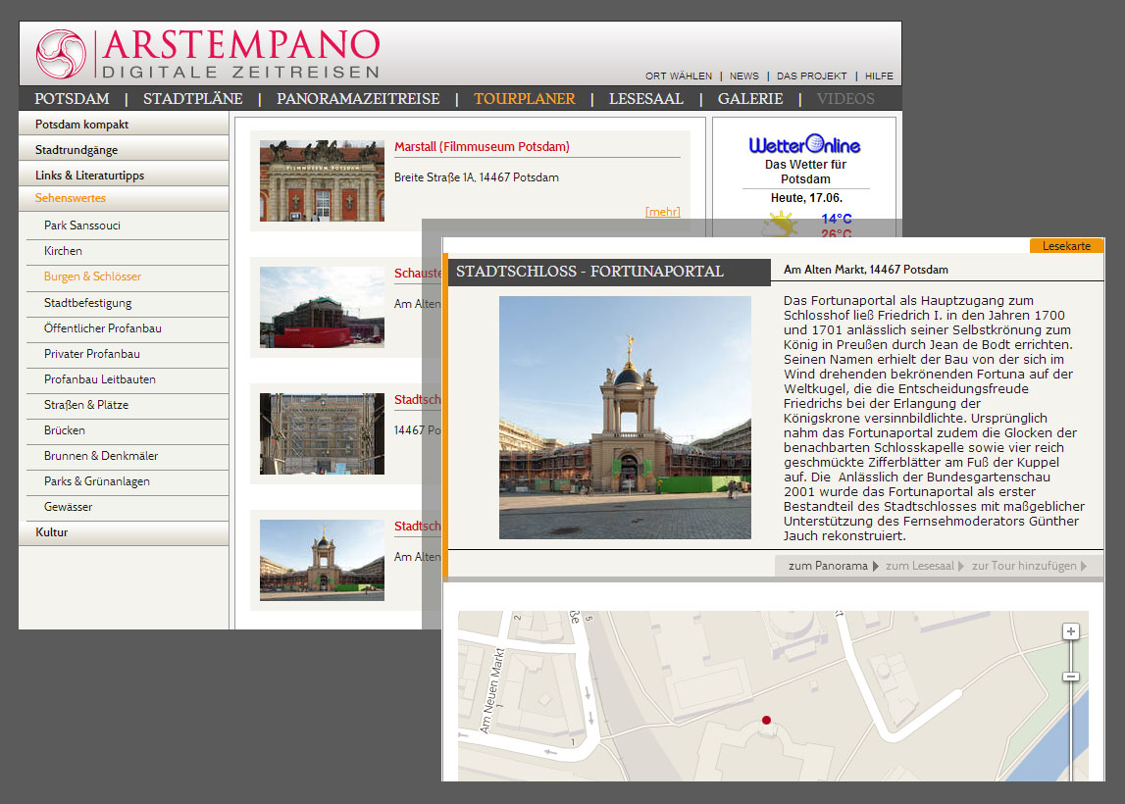
Task: Open Links & Literaturtipps sidebar entry
Action: [124, 175]
